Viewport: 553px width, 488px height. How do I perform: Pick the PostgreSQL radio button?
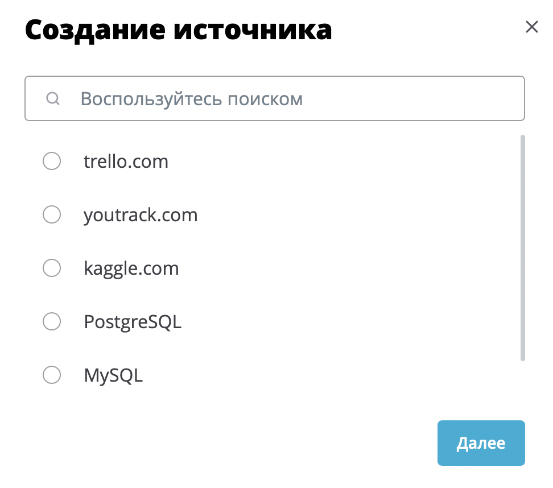(x=52, y=321)
